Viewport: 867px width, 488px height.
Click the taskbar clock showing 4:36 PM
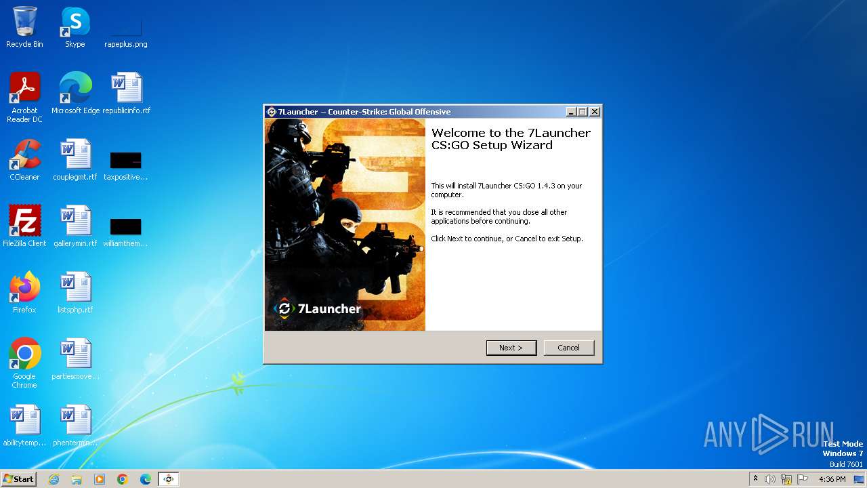point(832,479)
